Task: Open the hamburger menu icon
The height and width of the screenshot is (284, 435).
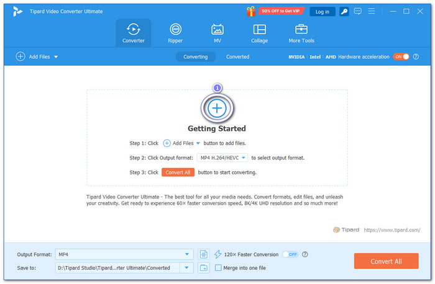Action: pyautogui.click(x=372, y=11)
